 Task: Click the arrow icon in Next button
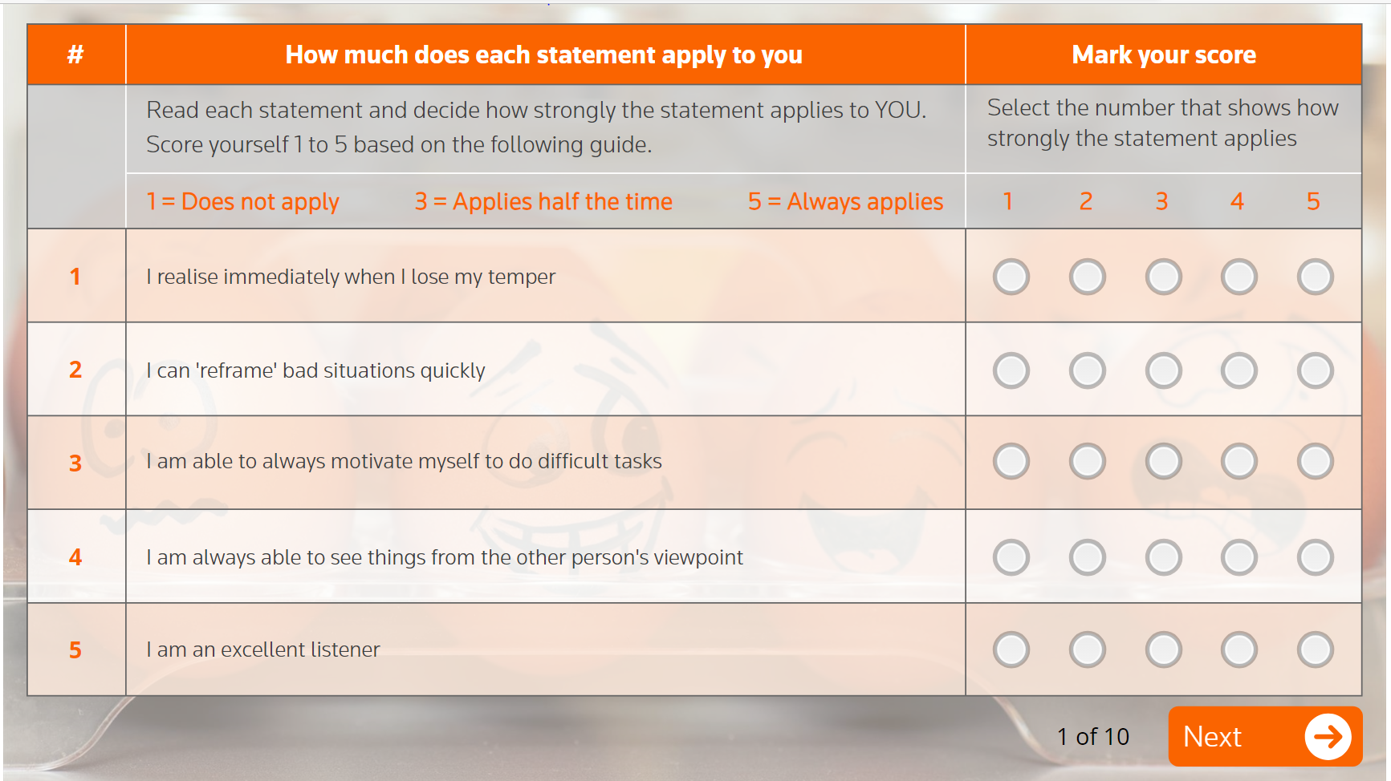coord(1328,736)
